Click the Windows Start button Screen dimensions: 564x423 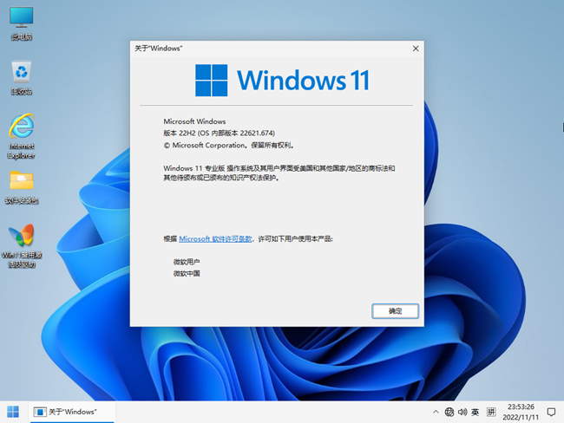coord(13,412)
